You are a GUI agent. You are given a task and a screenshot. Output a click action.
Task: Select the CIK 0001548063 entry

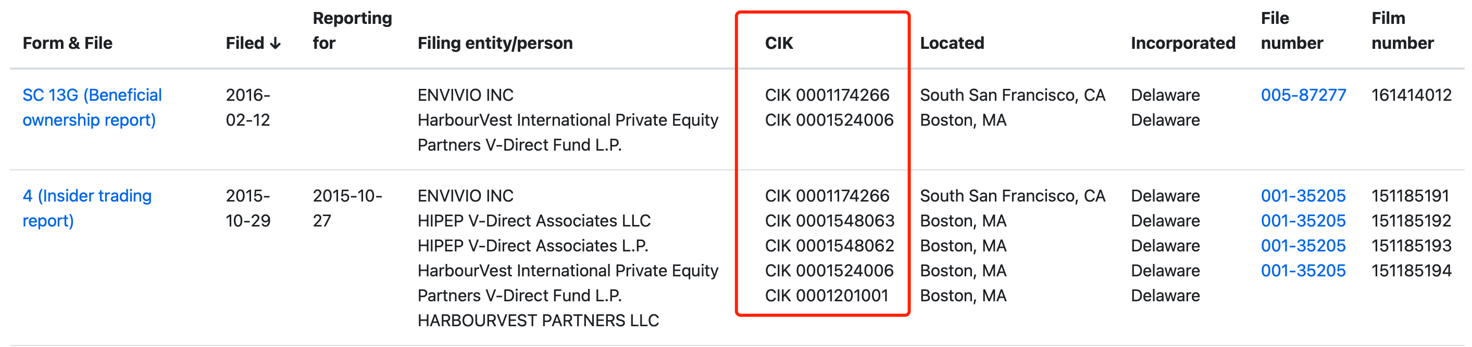(x=829, y=221)
